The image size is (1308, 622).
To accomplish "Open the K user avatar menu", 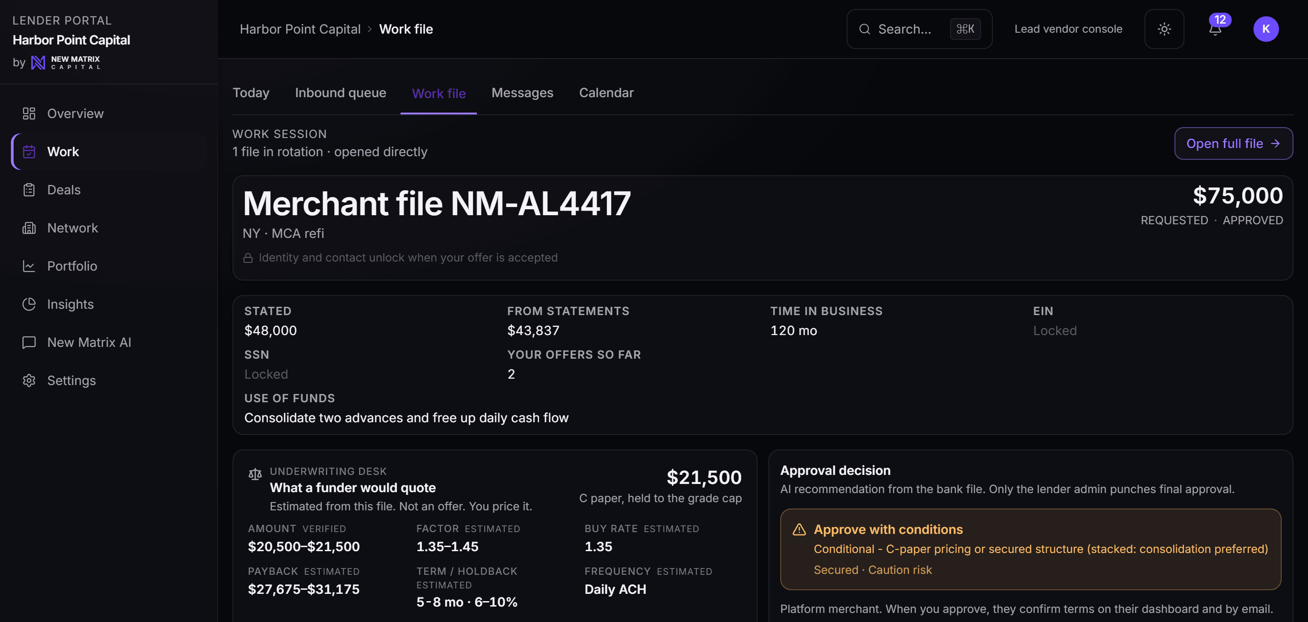I will pos(1265,29).
